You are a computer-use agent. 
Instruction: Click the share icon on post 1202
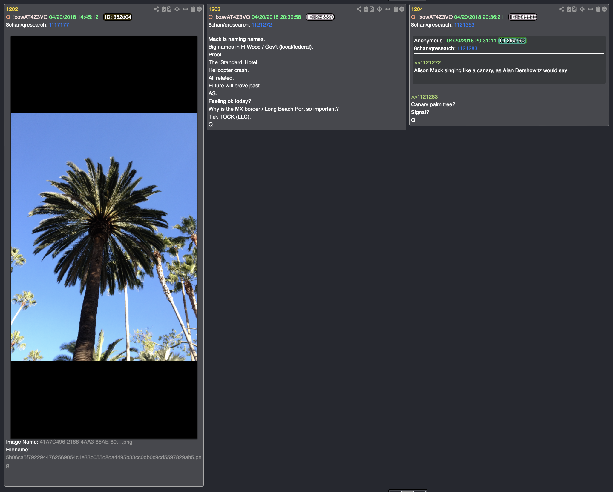157,9
